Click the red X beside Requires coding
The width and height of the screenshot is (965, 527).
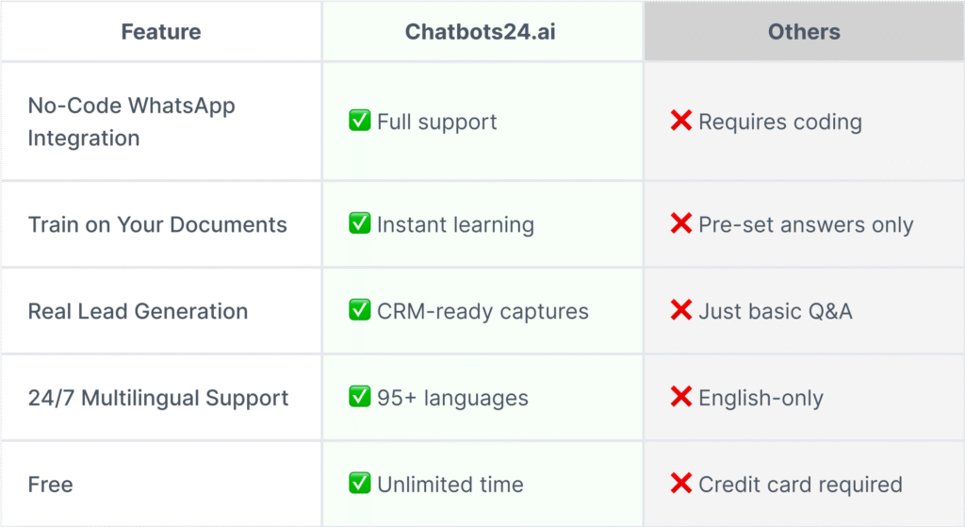681,121
